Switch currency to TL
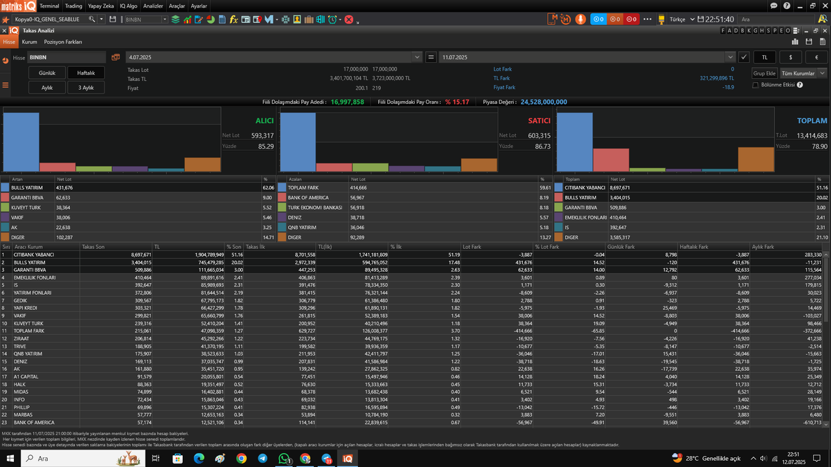The width and height of the screenshot is (831, 467). point(765,57)
